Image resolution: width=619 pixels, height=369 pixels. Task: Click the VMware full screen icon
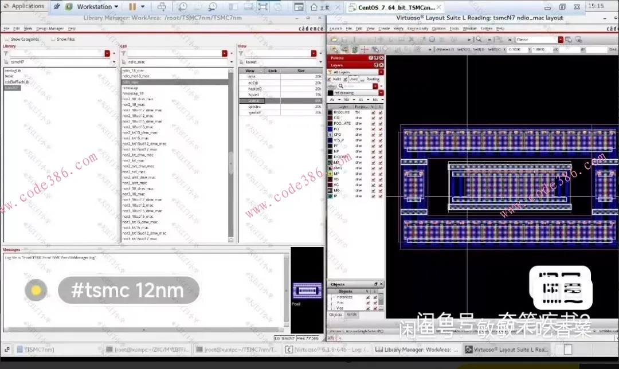pos(263,7)
